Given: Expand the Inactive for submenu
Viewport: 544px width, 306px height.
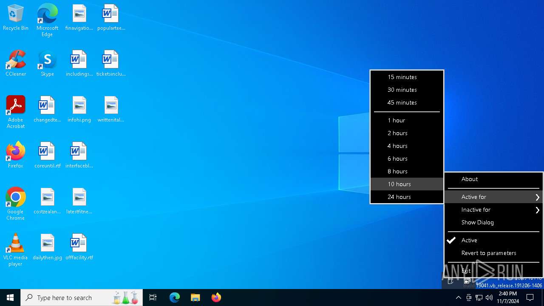Looking at the screenshot, I should pos(493,210).
